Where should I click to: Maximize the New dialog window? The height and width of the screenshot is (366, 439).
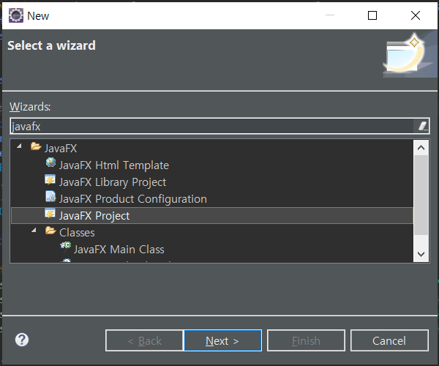click(372, 15)
